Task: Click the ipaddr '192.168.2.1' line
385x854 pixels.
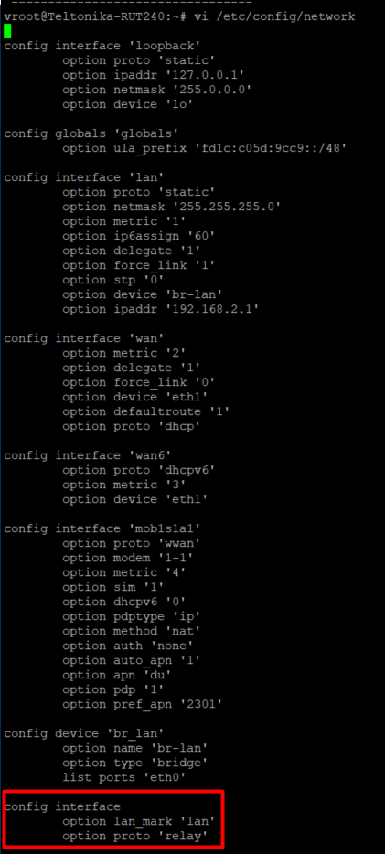Action: coord(161,309)
